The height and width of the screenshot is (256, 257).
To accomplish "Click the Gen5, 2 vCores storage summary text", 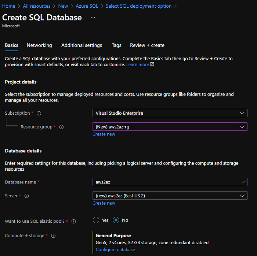I will [152, 242].
